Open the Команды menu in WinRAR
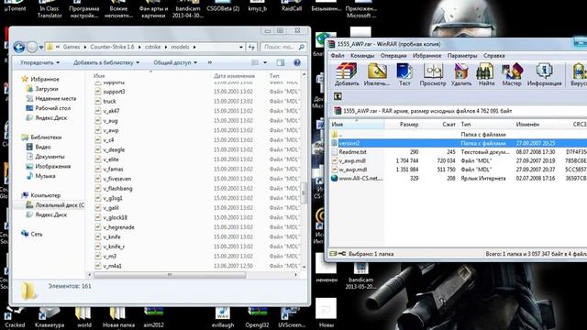The image size is (587, 330). pyautogui.click(x=362, y=55)
